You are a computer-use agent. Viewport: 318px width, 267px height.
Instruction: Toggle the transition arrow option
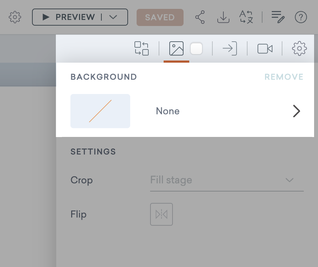point(229,49)
